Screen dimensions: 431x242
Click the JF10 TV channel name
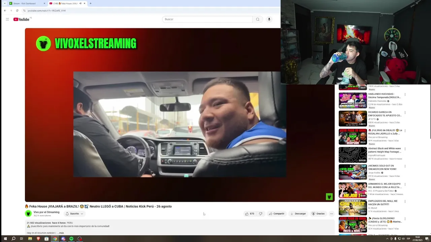pos(372,119)
